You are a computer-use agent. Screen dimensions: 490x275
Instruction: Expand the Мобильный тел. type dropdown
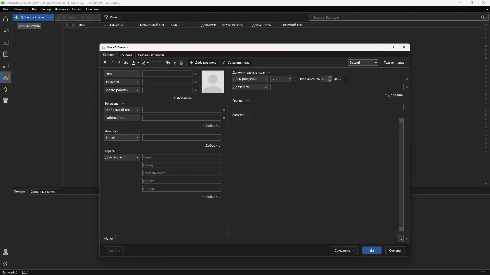pos(137,110)
